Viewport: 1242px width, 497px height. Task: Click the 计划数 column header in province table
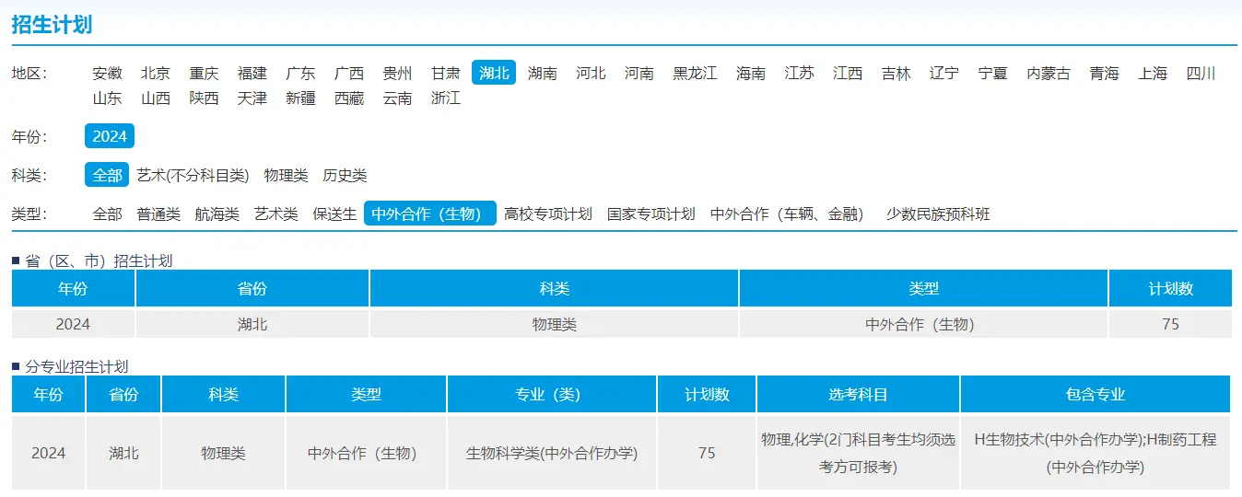click(x=1170, y=288)
